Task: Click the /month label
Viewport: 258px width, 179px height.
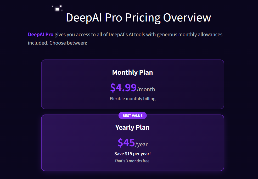Action: click(146, 89)
